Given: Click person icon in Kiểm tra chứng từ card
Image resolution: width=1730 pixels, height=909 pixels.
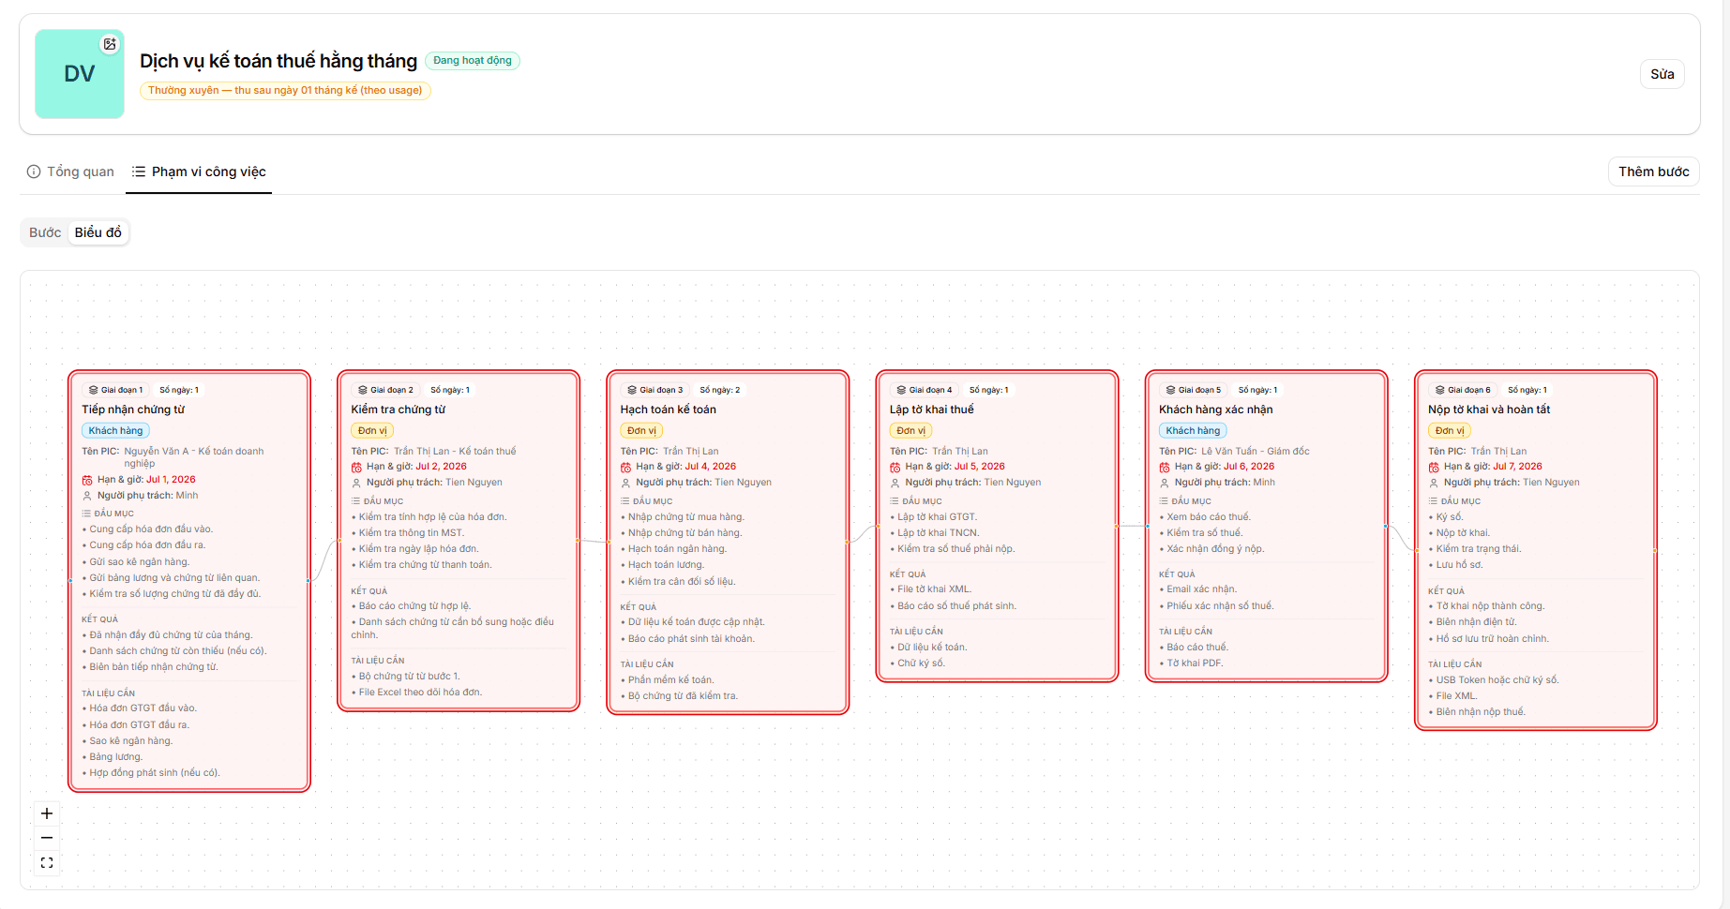Looking at the screenshot, I should 356,483.
